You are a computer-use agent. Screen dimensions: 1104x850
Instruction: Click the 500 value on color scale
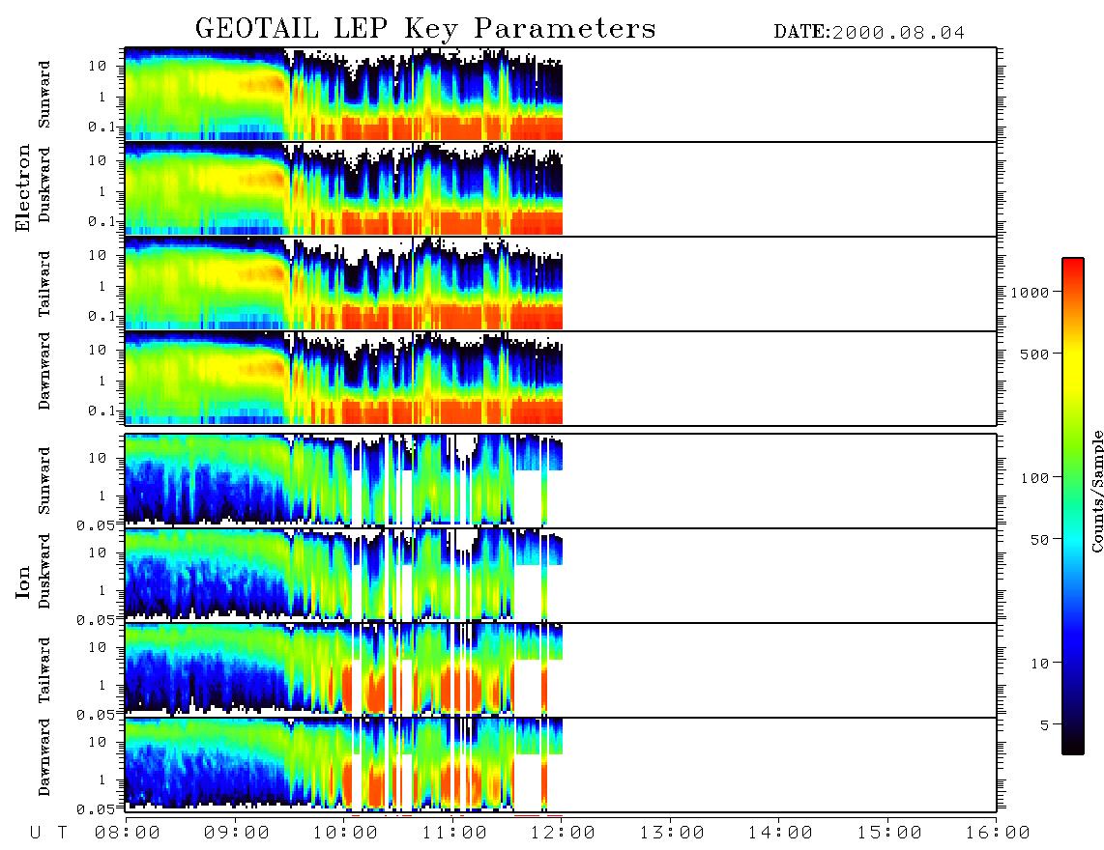[1034, 354]
